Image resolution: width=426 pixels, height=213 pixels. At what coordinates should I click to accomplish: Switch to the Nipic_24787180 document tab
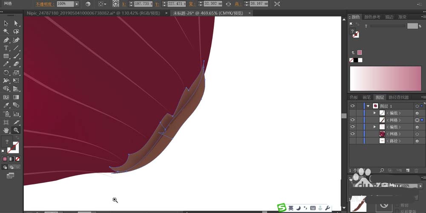pos(93,13)
